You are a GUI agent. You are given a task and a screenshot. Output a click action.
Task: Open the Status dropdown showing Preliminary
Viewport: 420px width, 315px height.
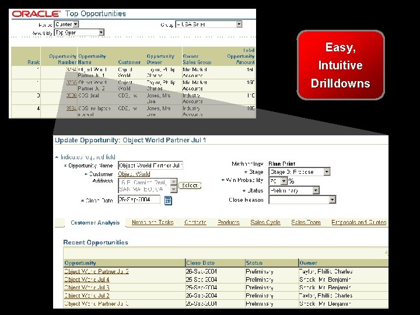[x=294, y=190]
